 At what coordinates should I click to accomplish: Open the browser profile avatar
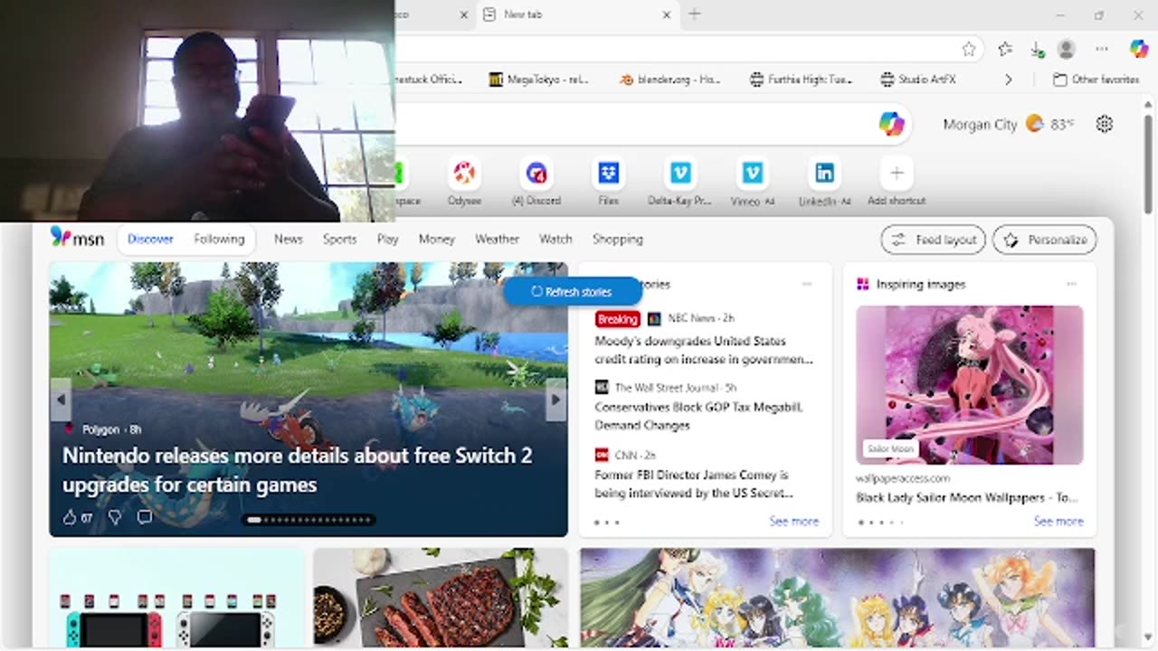point(1067,49)
